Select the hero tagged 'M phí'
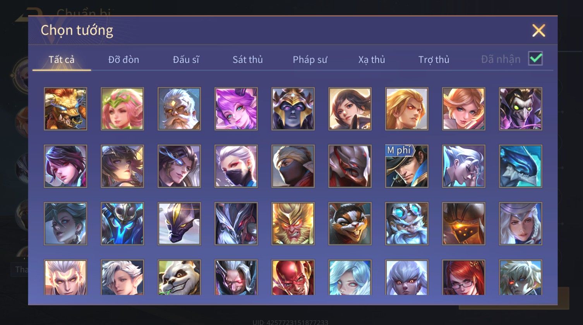The width and height of the screenshot is (583, 325). point(407,166)
